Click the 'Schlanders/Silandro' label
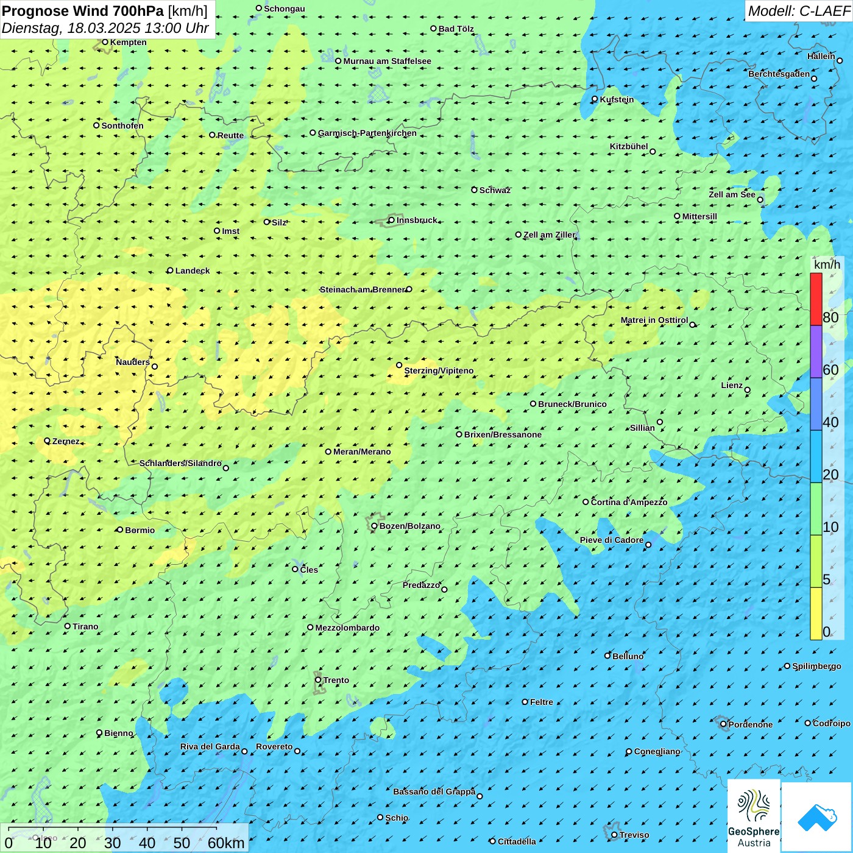 point(180,463)
